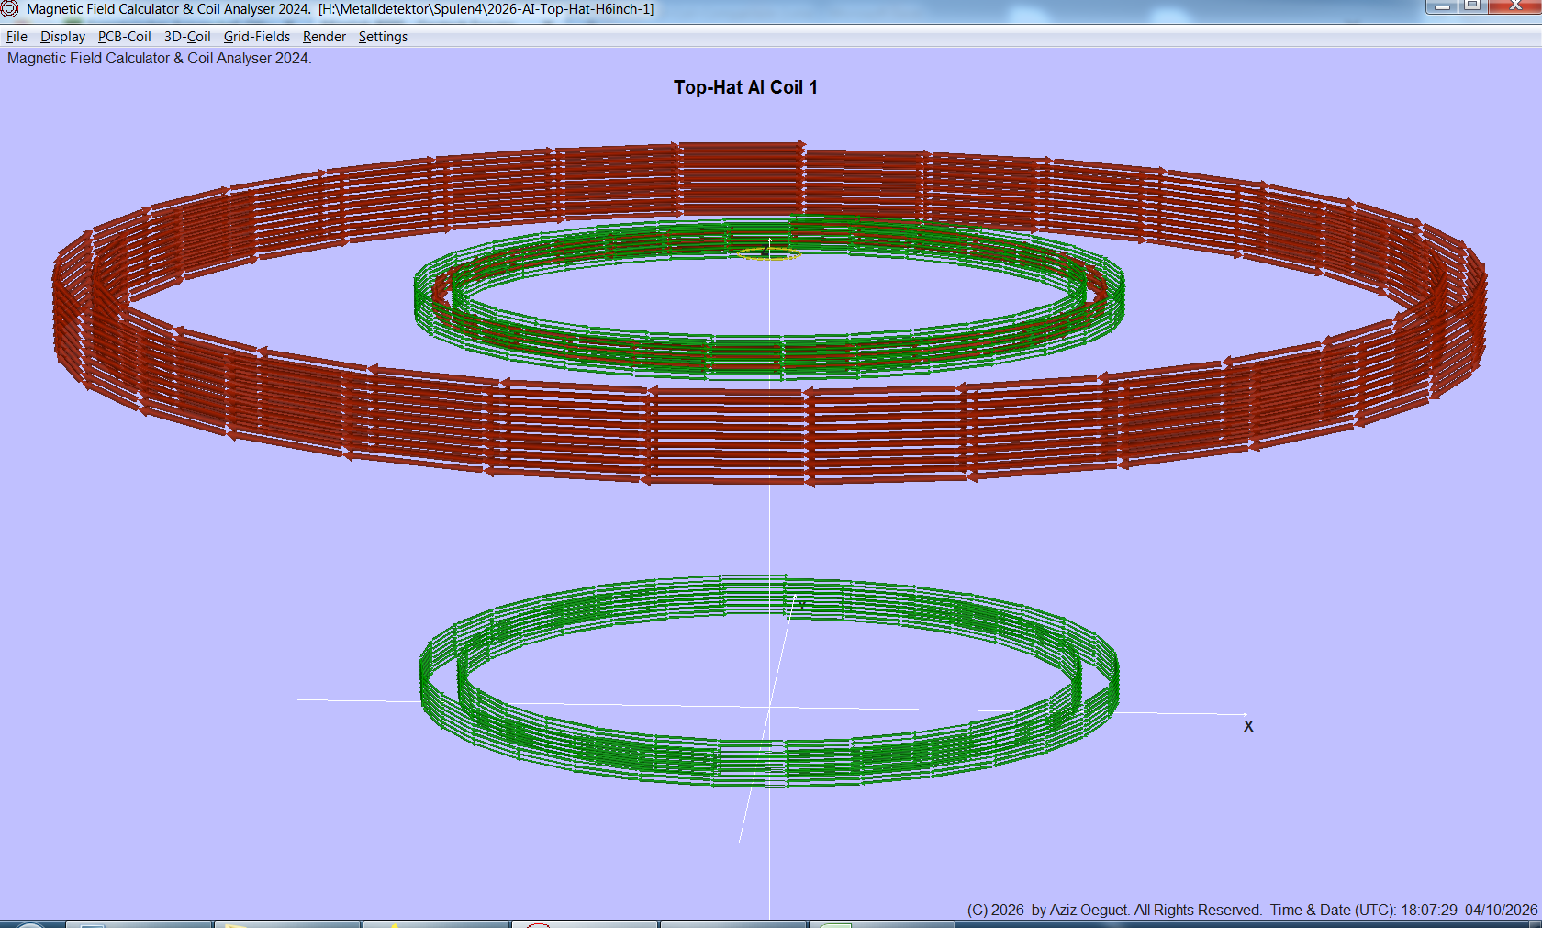
Task: Open the 3D-Coil menu
Action: tap(186, 37)
